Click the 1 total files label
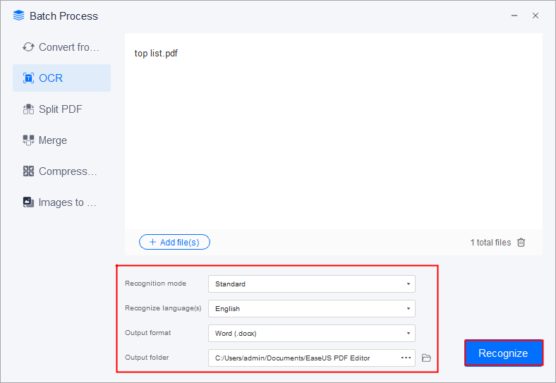The width and height of the screenshot is (556, 383). coord(490,243)
